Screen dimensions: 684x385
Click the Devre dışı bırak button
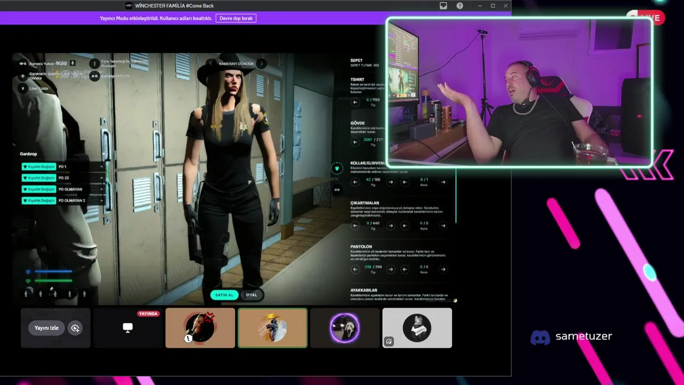pos(236,18)
